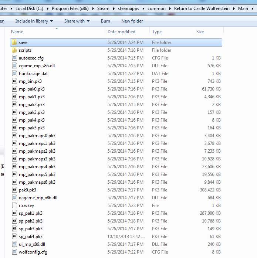The width and height of the screenshot is (257, 258).
Task: Go to Return to Castle Wolfenstein breadcrumb
Action: pyautogui.click(x=202, y=9)
